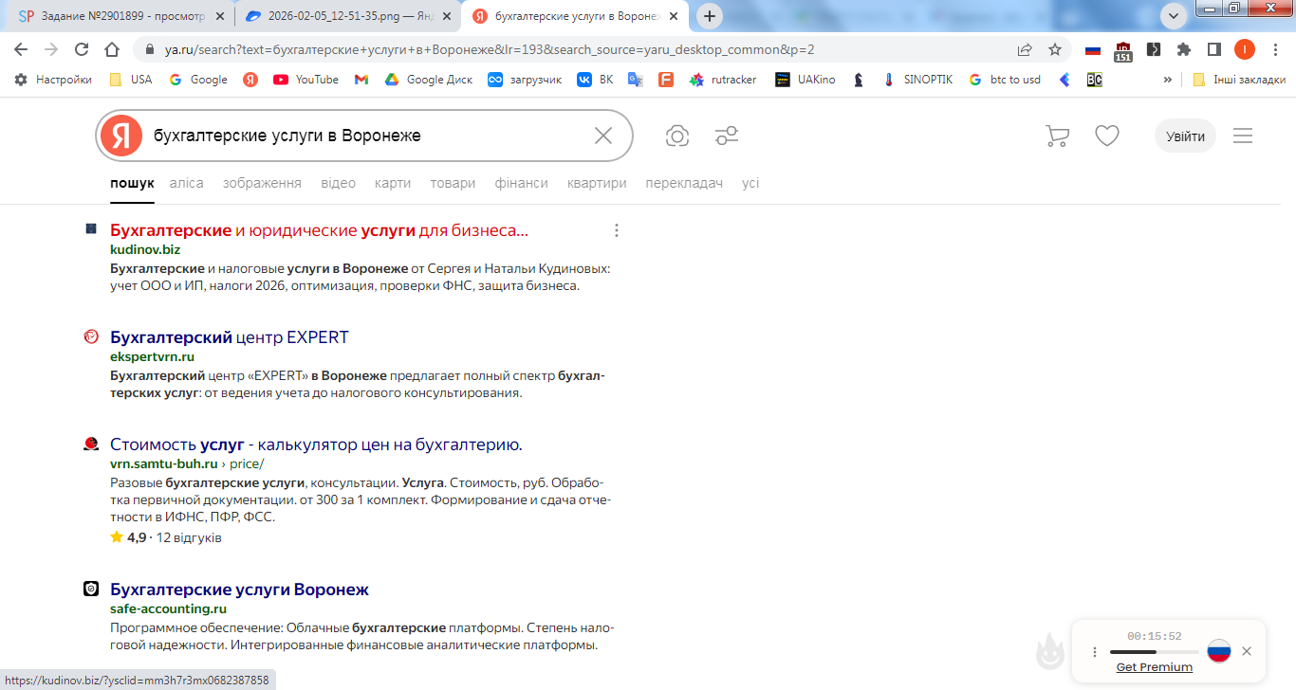Open the YouTube bookmark
The image size is (1296, 690).
(x=305, y=80)
